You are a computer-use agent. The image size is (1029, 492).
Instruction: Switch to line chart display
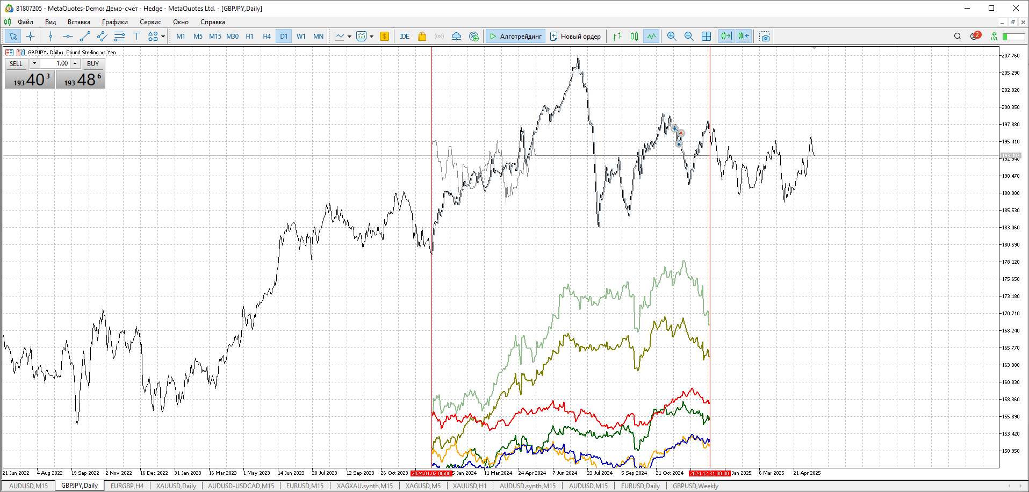pyautogui.click(x=651, y=37)
